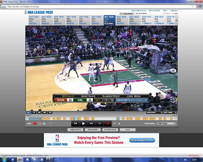Open the browser menu icon at far right
The height and width of the screenshot is (162, 203).
pyautogui.click(x=200, y=7)
